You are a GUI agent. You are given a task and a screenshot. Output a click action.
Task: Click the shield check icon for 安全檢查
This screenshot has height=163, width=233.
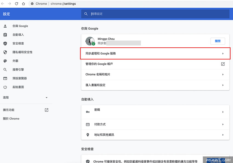pyautogui.click(x=5, y=44)
